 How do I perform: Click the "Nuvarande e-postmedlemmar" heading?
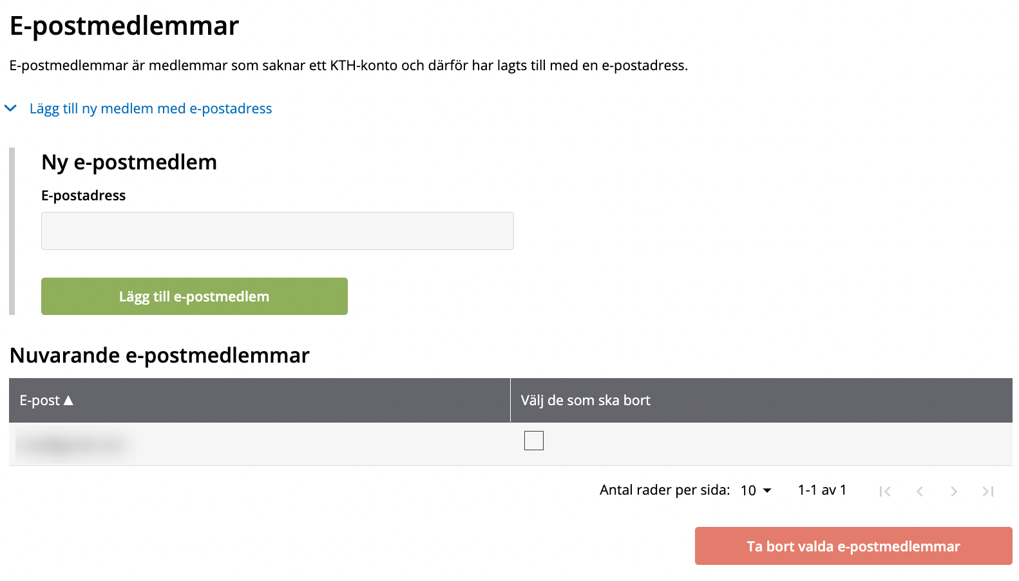tap(160, 356)
